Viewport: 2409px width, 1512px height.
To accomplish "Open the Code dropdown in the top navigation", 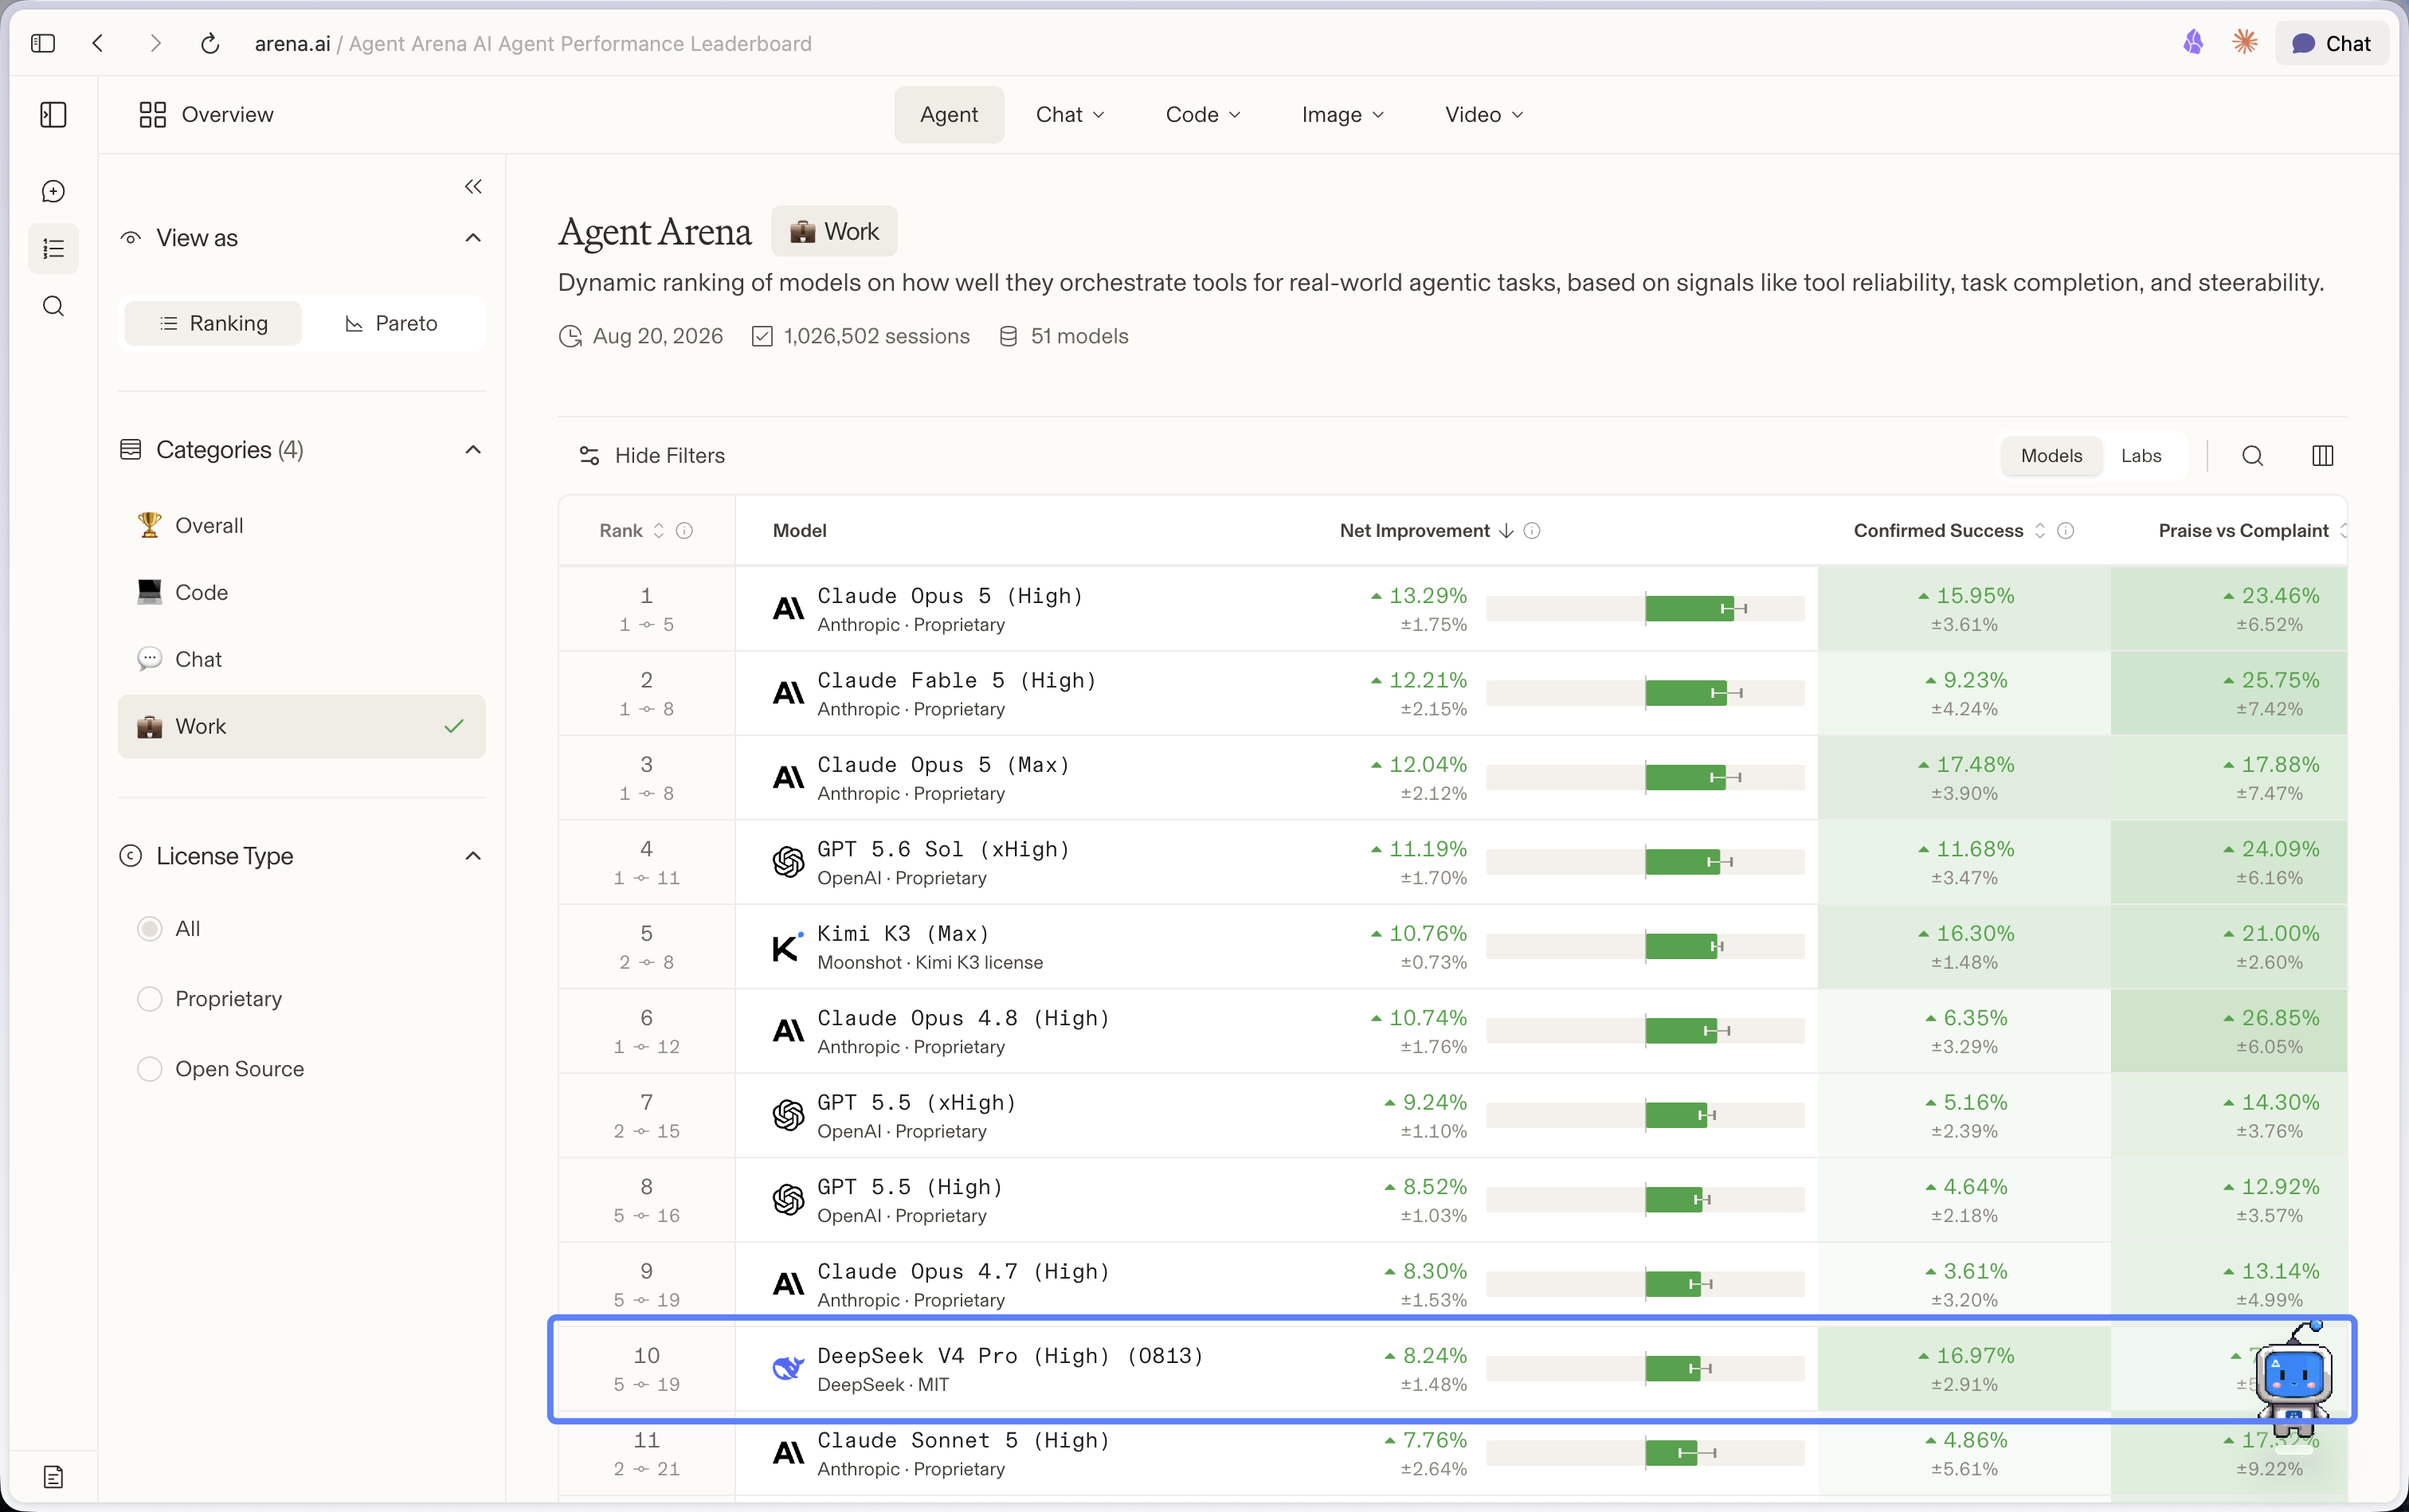I will point(1203,115).
